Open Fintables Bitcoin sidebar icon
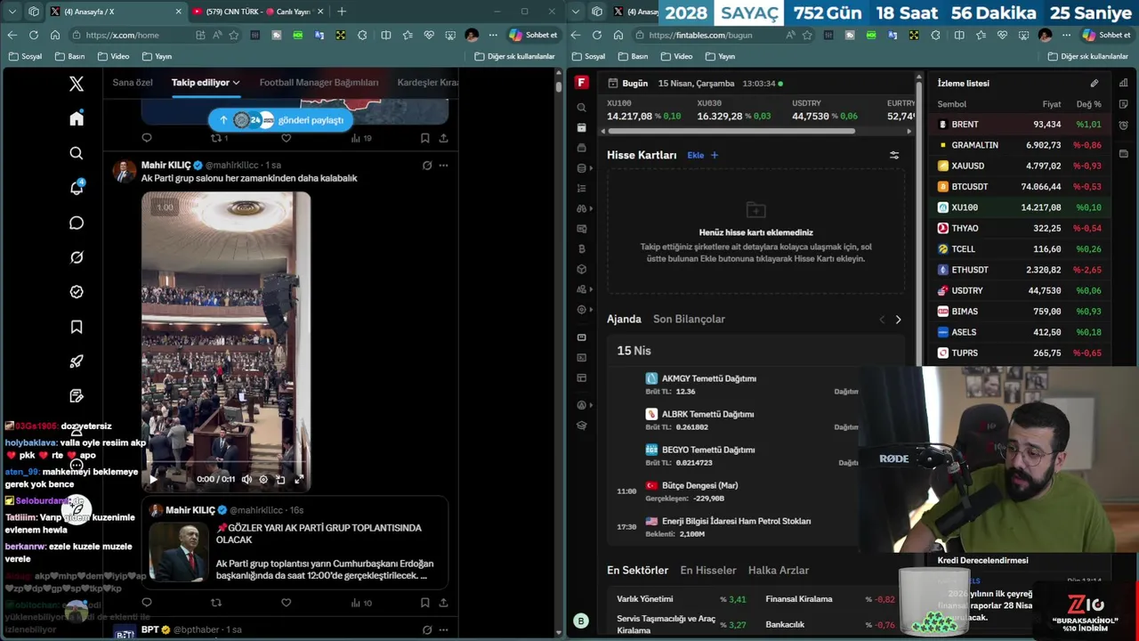 [x=581, y=249]
